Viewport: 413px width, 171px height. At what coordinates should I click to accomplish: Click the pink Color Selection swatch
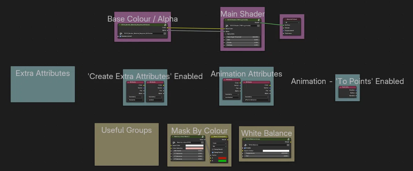click(x=194, y=148)
